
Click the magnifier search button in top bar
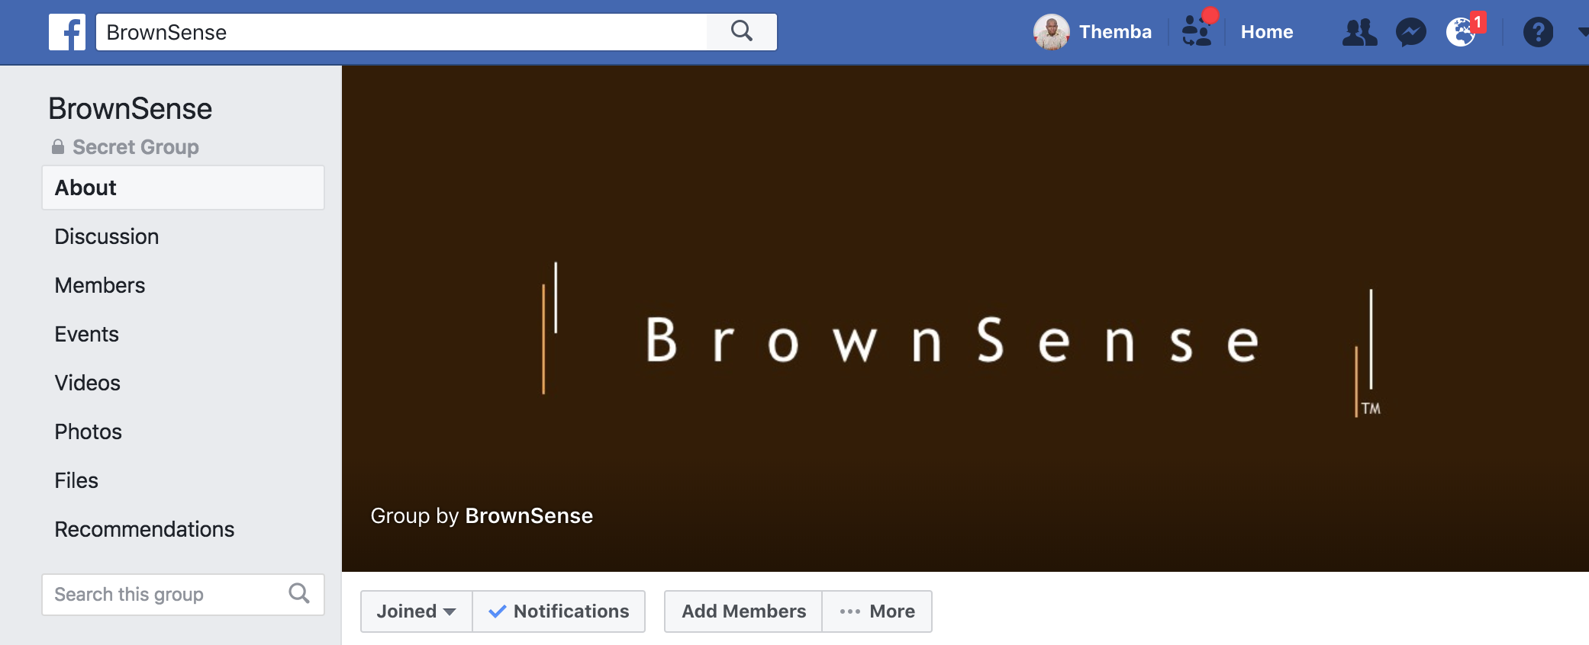(x=742, y=32)
